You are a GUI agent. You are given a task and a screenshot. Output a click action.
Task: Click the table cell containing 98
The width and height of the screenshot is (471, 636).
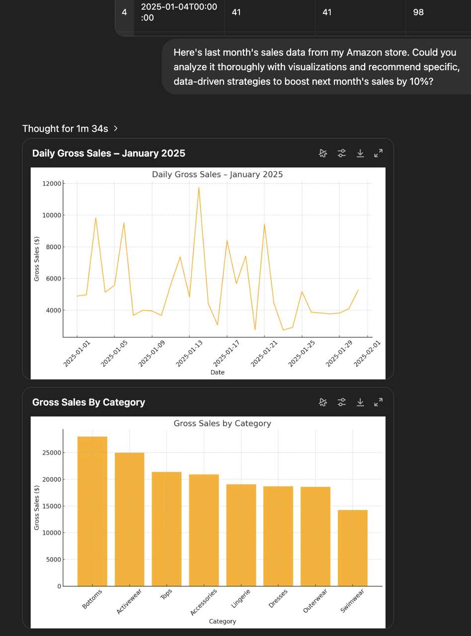418,12
